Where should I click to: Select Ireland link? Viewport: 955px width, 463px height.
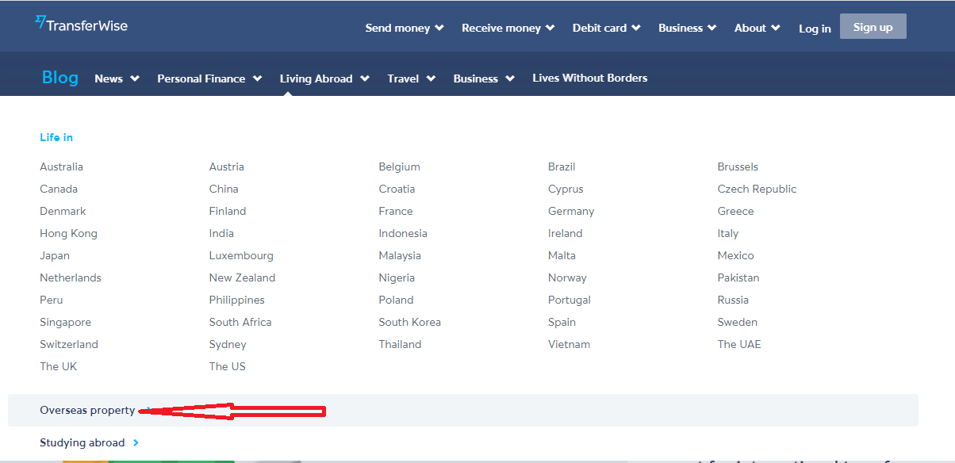click(x=565, y=233)
